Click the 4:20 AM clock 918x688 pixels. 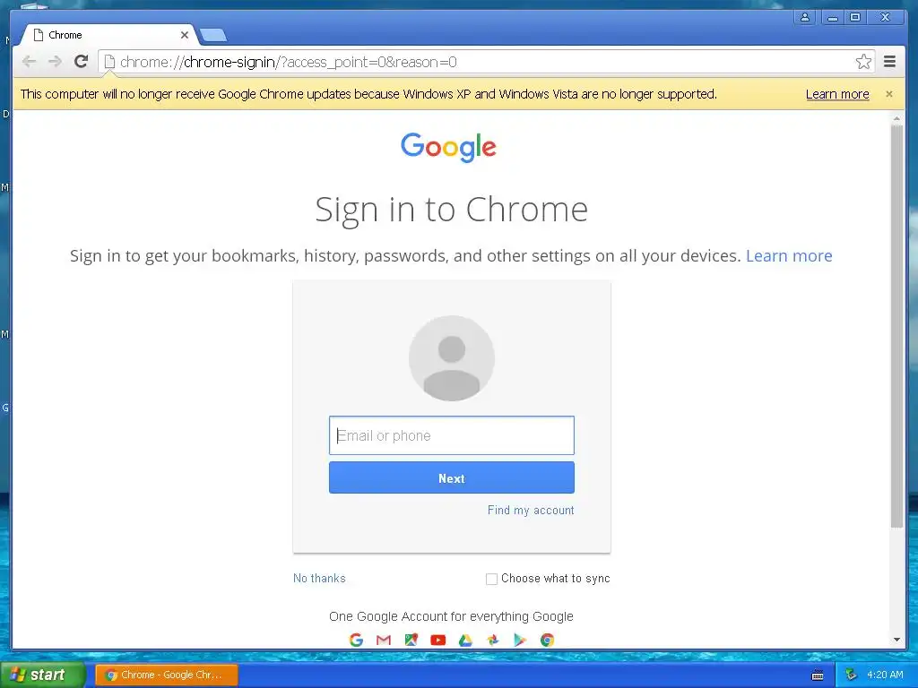(x=885, y=675)
